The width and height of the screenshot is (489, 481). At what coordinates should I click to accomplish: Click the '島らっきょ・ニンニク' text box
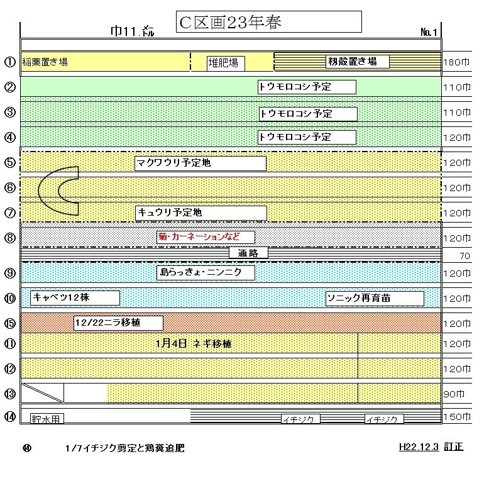tap(206, 272)
